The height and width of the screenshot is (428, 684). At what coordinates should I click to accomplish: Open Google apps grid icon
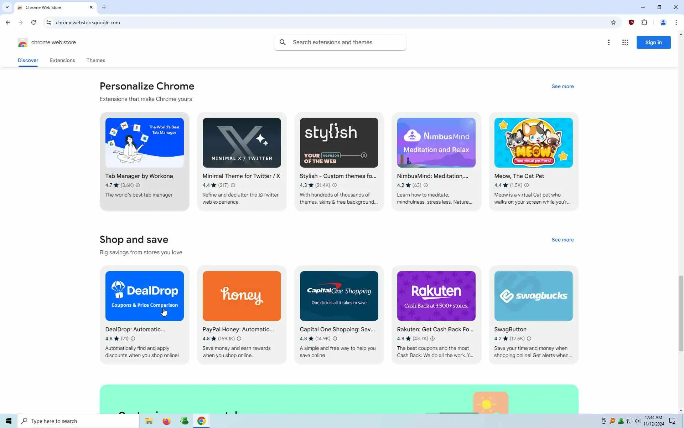625,42
